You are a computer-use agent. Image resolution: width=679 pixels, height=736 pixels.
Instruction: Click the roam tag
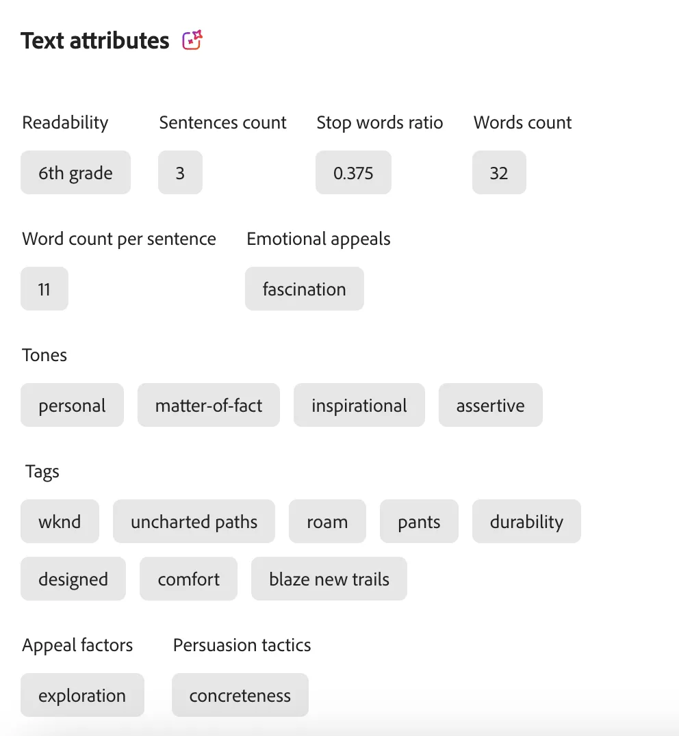click(327, 521)
